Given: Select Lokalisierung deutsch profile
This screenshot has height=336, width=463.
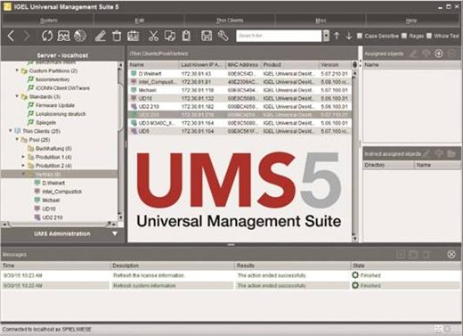Looking at the screenshot, I should (61, 114).
